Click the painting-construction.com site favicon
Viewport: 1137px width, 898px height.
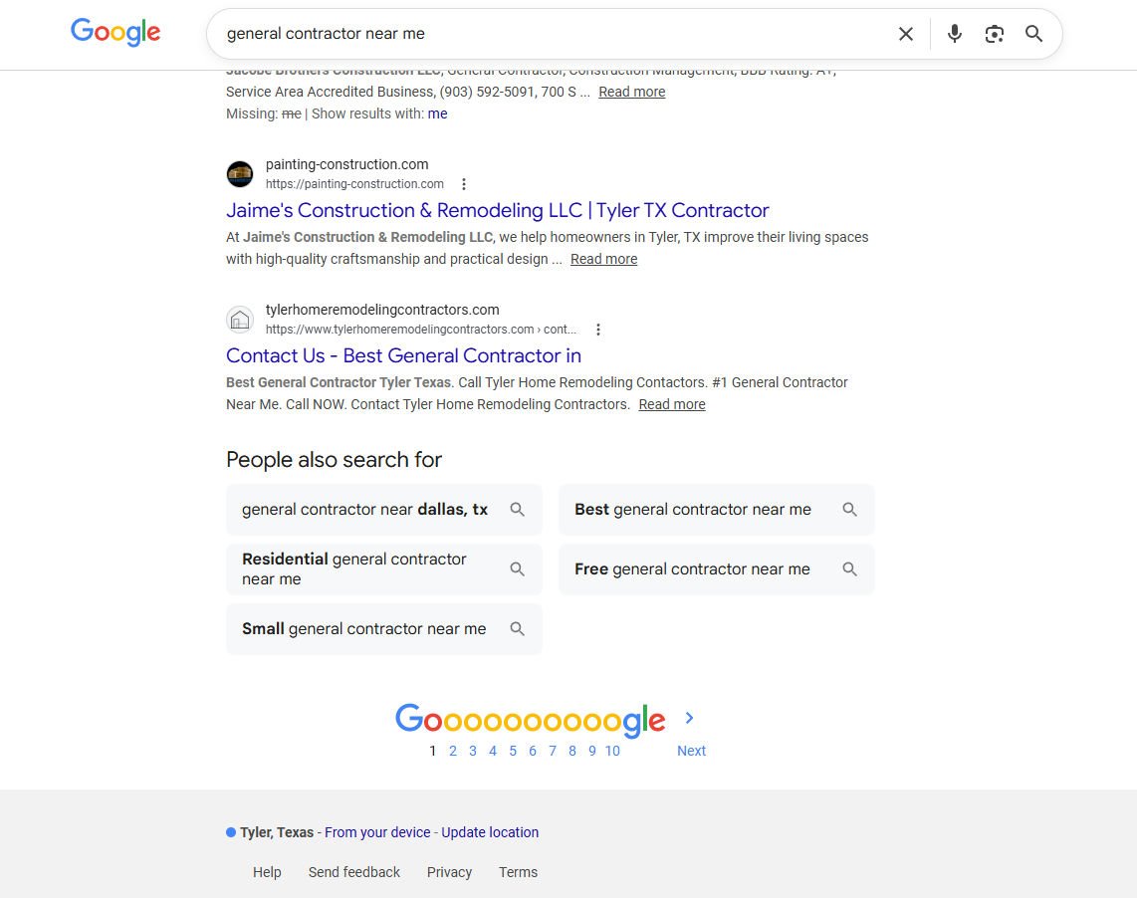tap(240, 173)
